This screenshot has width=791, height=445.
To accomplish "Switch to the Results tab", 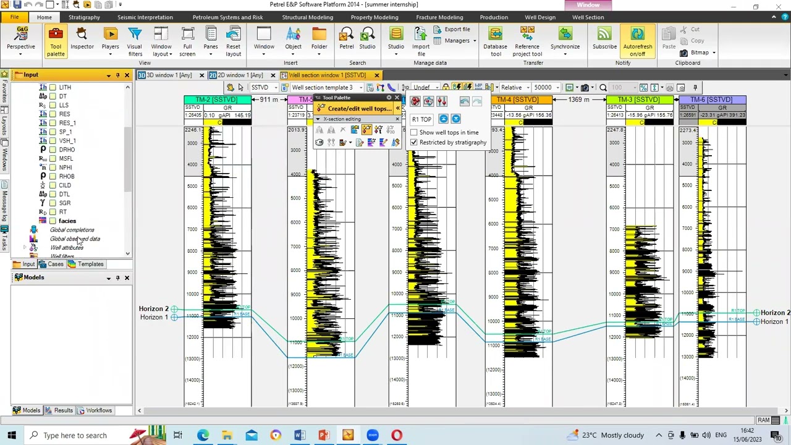I will point(59,410).
